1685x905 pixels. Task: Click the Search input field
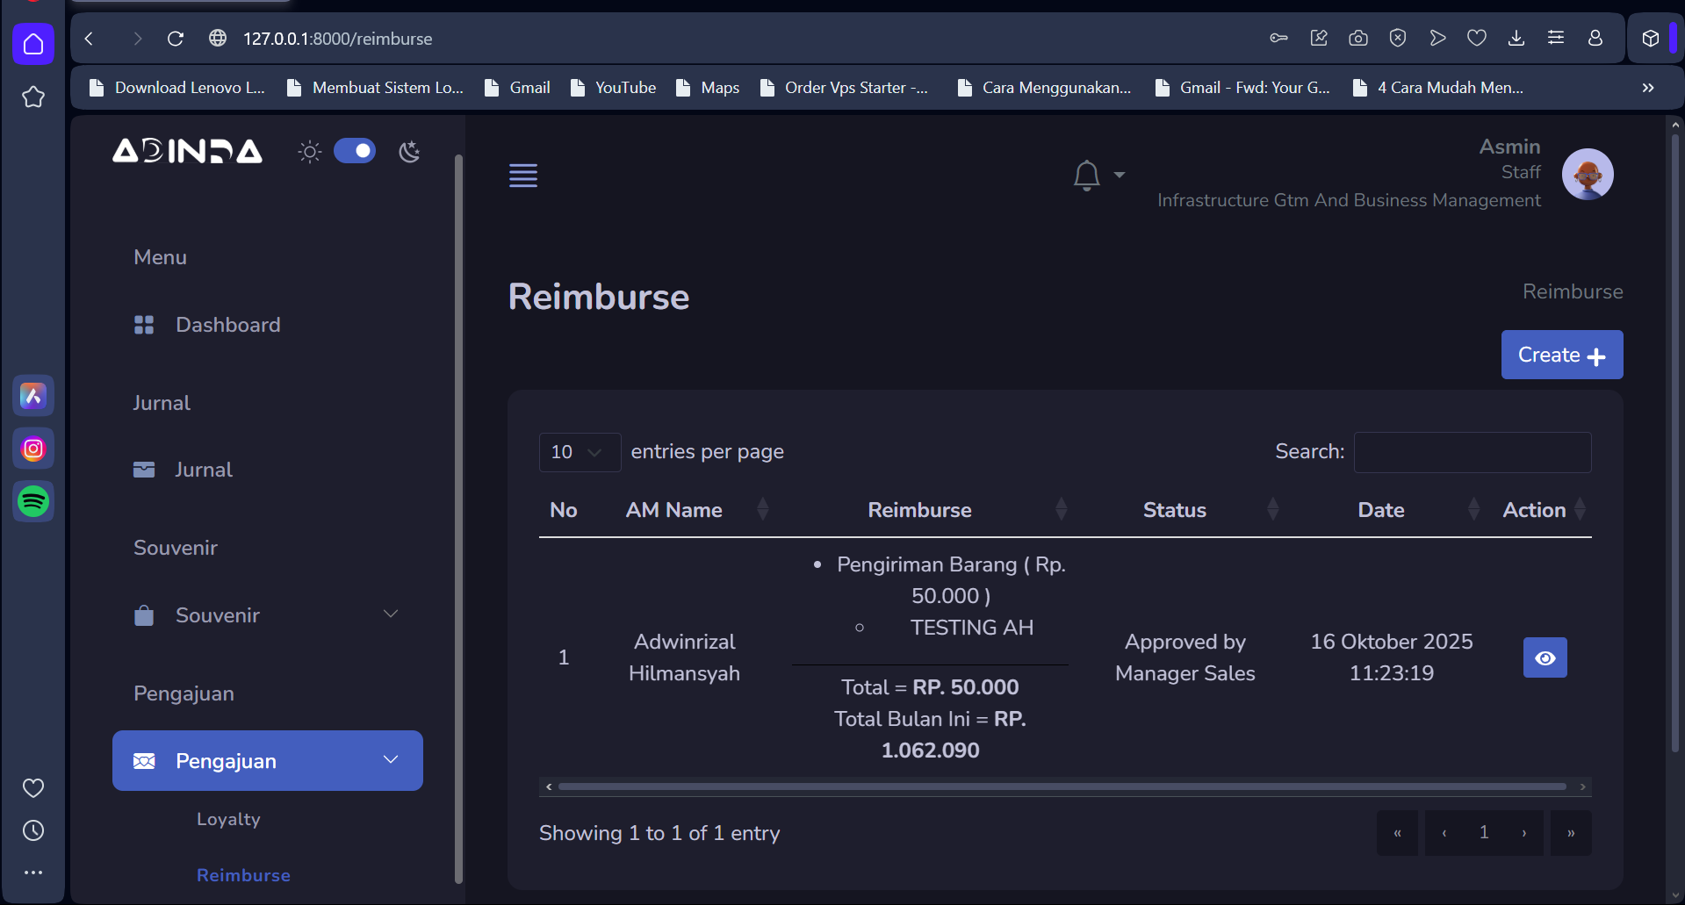pyautogui.click(x=1472, y=452)
